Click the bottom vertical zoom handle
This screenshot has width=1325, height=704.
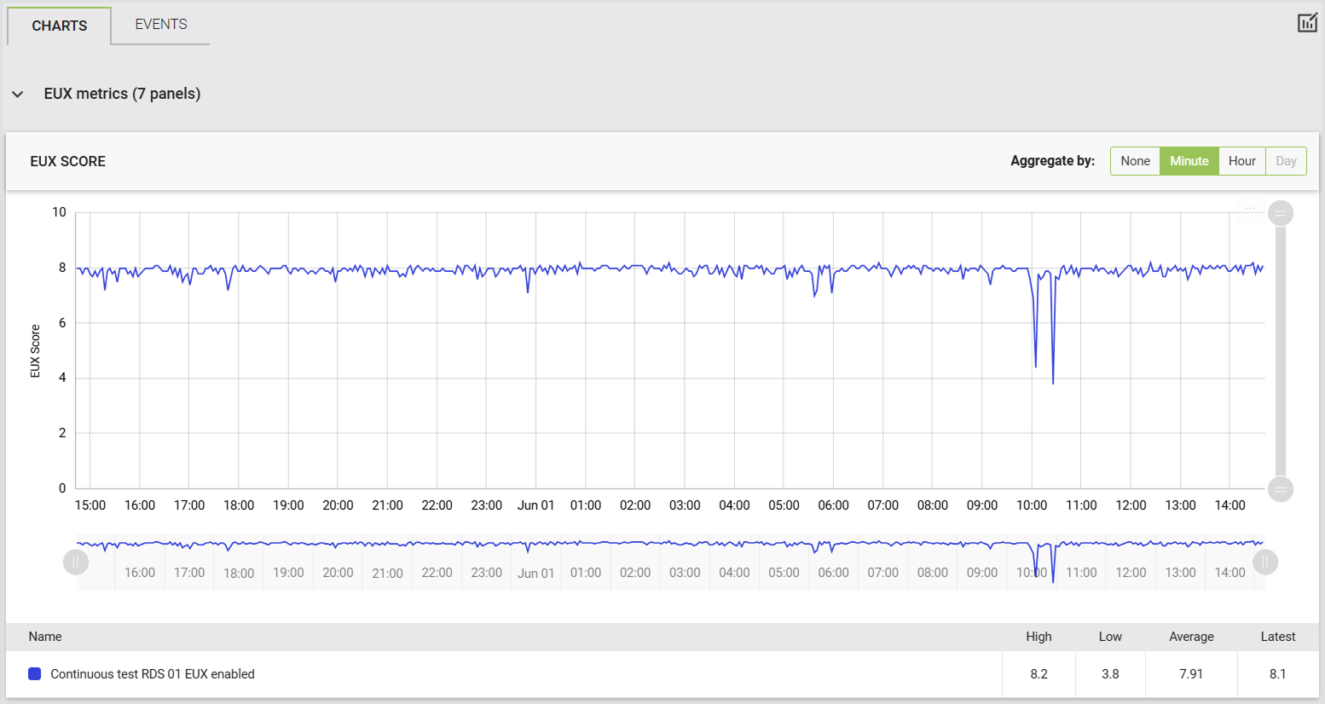(x=1280, y=489)
